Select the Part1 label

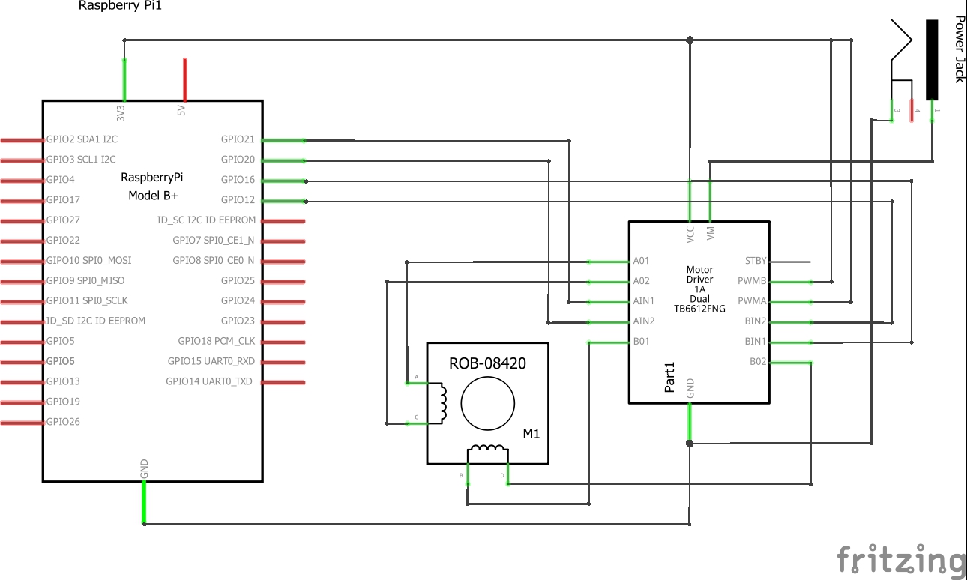point(670,378)
